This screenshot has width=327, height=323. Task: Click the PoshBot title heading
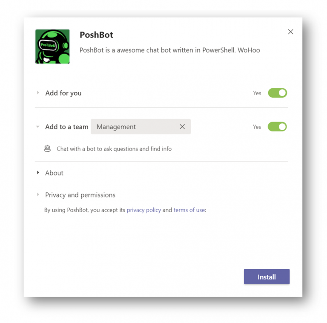[96, 35]
